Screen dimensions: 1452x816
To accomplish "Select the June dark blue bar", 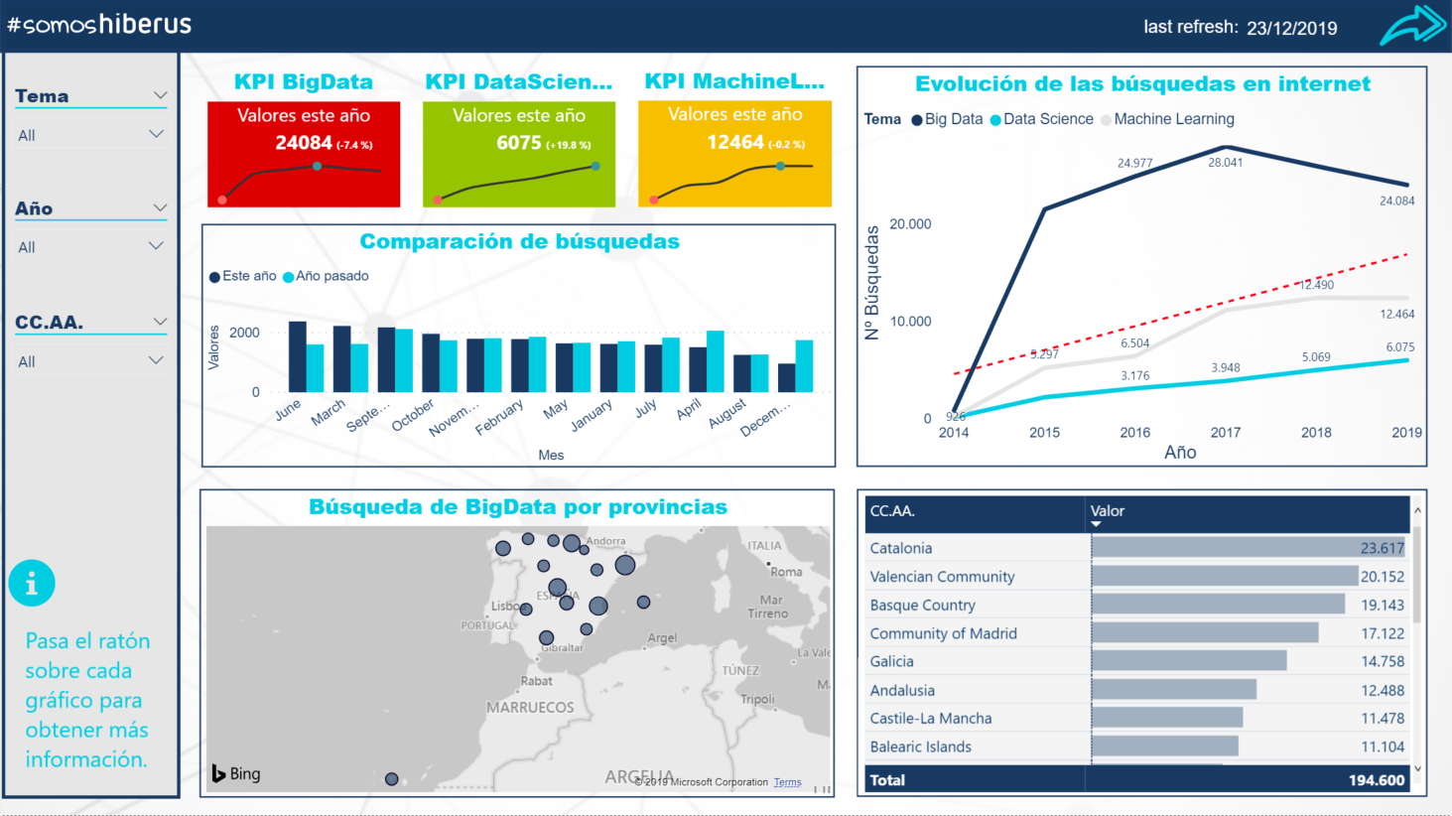I will click(297, 356).
